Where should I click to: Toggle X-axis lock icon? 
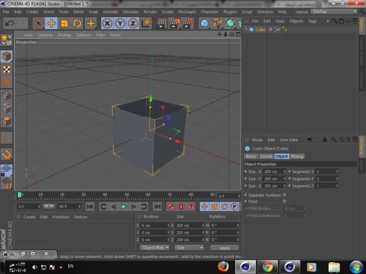[107, 23]
